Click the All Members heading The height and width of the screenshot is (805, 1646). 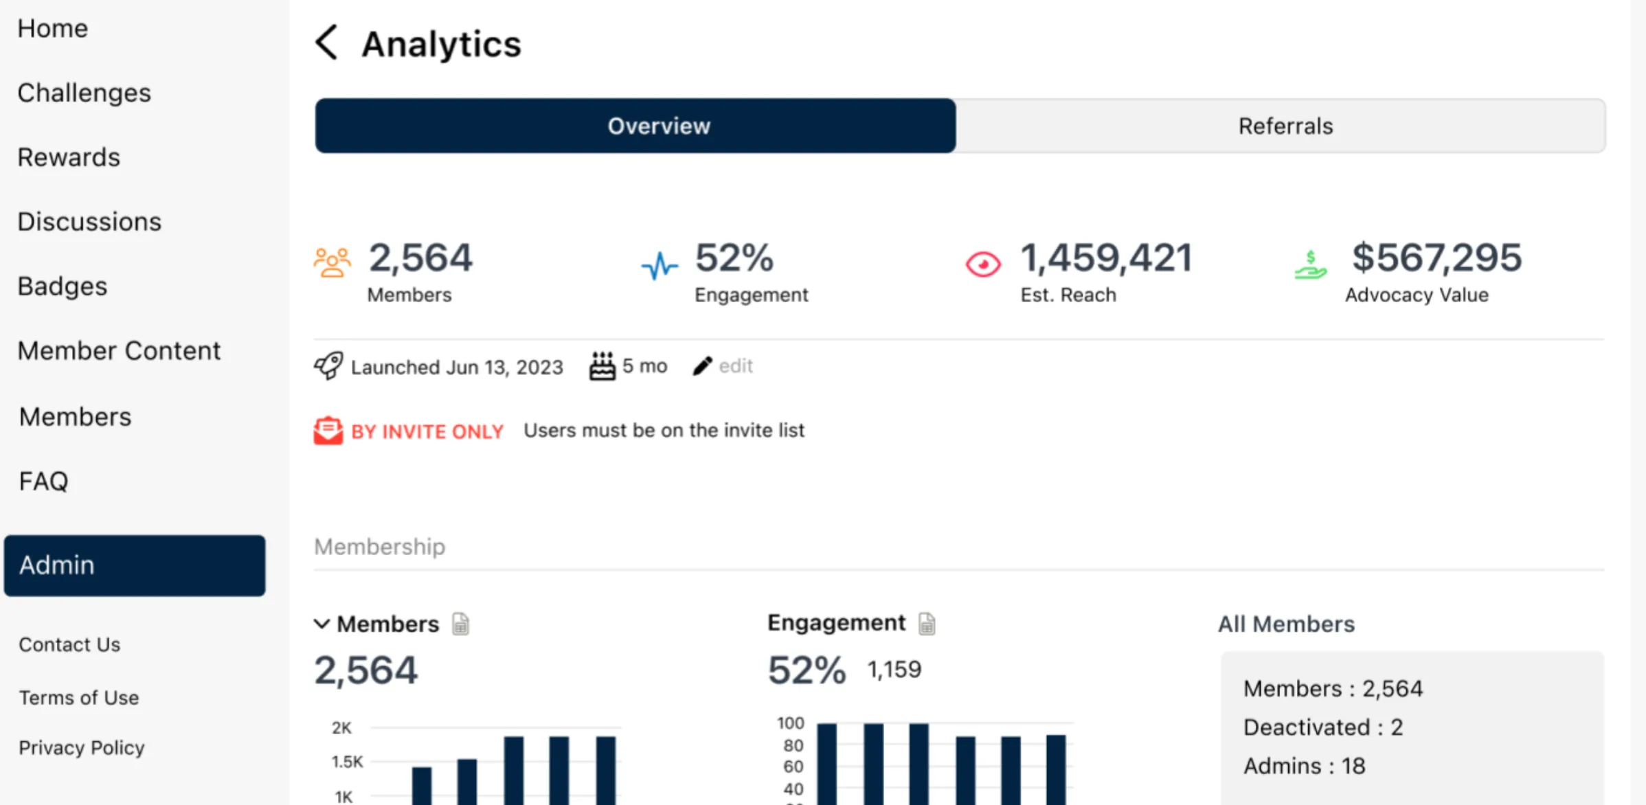[1286, 624]
